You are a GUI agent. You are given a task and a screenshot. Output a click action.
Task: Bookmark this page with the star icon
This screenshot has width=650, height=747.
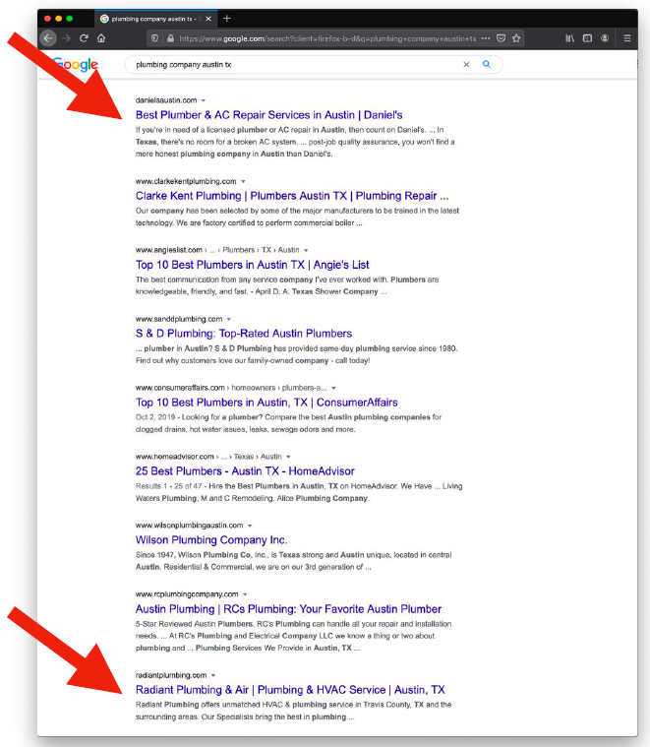pos(516,38)
